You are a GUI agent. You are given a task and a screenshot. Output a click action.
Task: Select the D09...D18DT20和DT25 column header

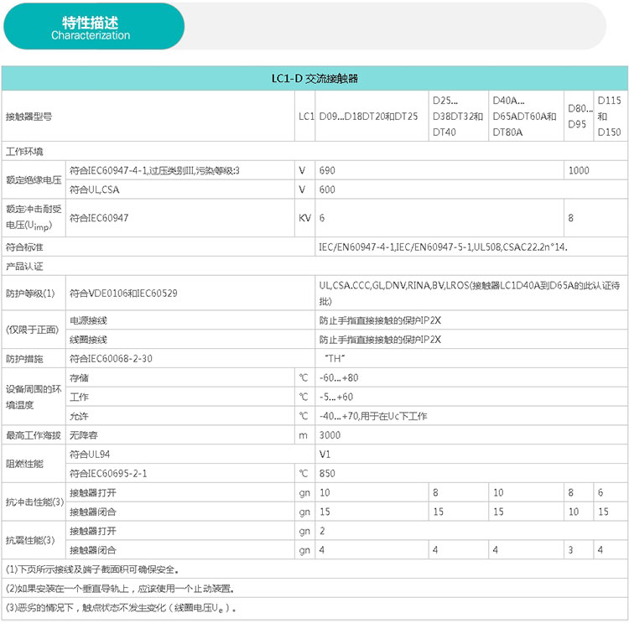pyautogui.click(x=368, y=117)
